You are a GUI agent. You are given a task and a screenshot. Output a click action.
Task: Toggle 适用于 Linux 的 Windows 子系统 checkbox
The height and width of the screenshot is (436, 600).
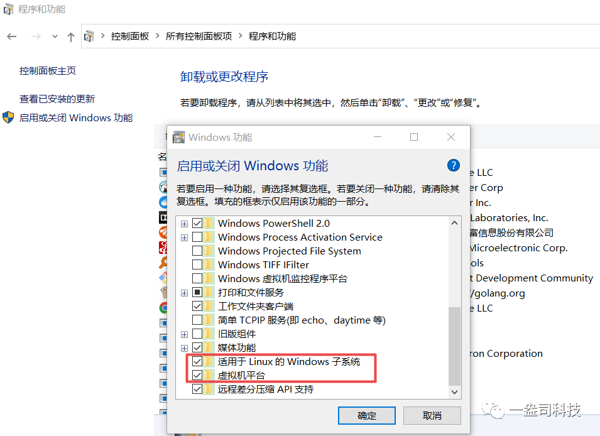(x=197, y=361)
